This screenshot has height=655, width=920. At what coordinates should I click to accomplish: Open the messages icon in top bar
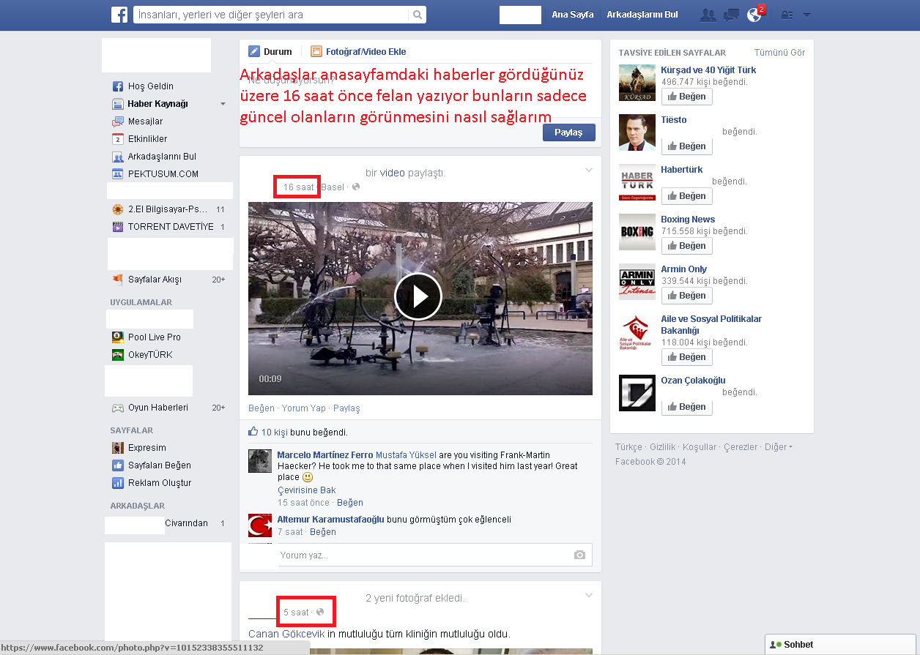point(731,15)
